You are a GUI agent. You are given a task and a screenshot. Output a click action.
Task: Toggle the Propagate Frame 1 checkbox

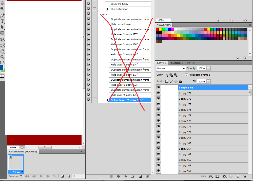point(187,75)
